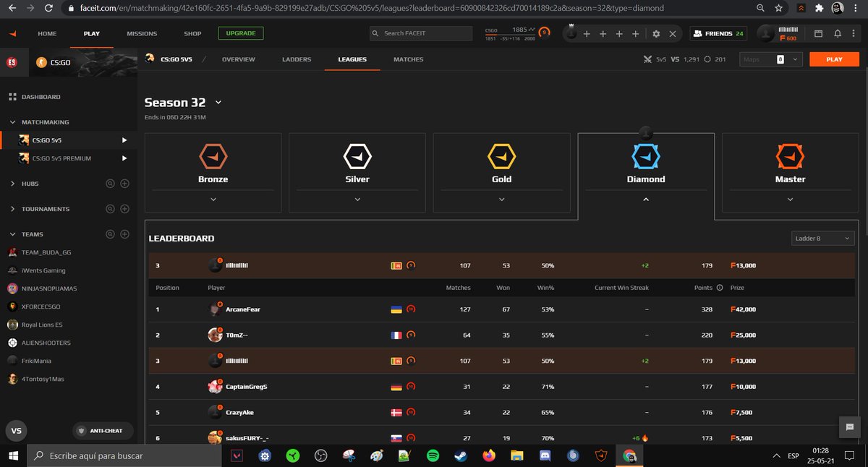The image size is (868, 467).
Task: Open Firefox from the taskbar
Action: pyautogui.click(x=488, y=456)
